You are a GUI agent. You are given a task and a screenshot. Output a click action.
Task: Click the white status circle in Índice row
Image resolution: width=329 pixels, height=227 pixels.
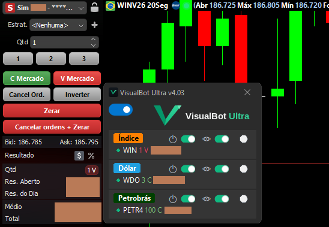244,139
